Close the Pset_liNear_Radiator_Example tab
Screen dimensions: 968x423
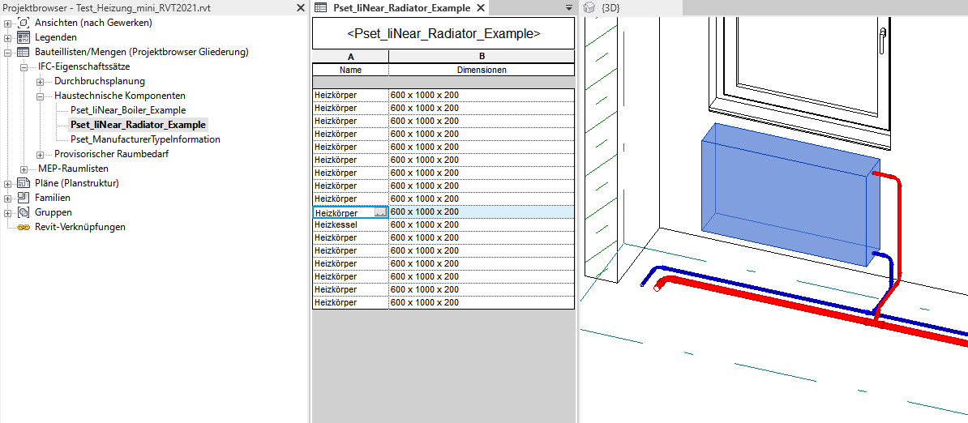[480, 7]
